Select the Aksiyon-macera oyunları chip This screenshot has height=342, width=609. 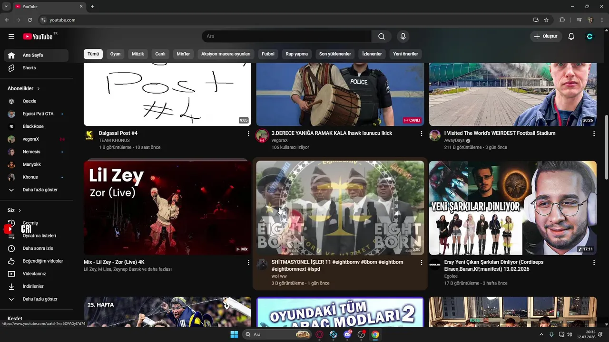(x=226, y=54)
